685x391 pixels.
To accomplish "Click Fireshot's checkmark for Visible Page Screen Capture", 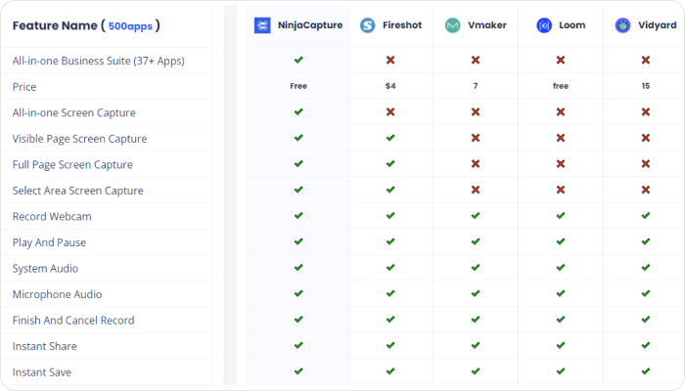I will 390,138.
